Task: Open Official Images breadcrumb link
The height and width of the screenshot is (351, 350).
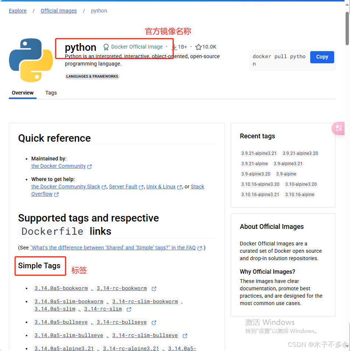Action: (59, 11)
